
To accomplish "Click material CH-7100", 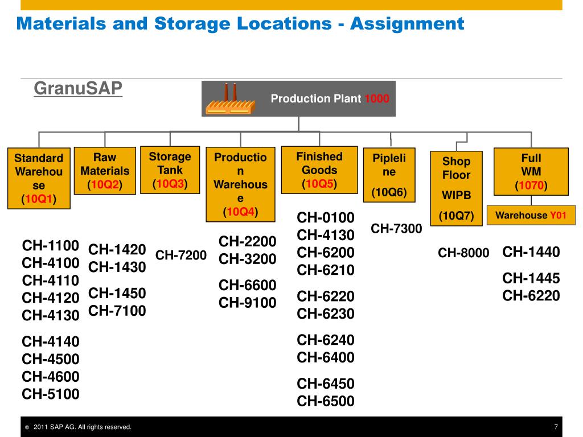I will tap(117, 311).
